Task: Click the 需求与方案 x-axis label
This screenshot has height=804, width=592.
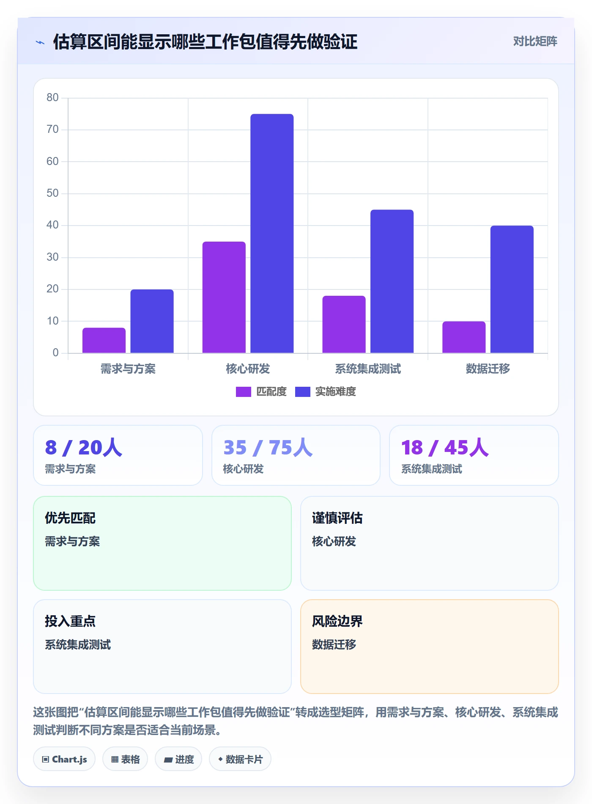Action: pos(128,369)
